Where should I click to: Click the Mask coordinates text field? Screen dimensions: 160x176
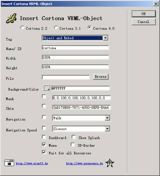click(x=81, y=98)
